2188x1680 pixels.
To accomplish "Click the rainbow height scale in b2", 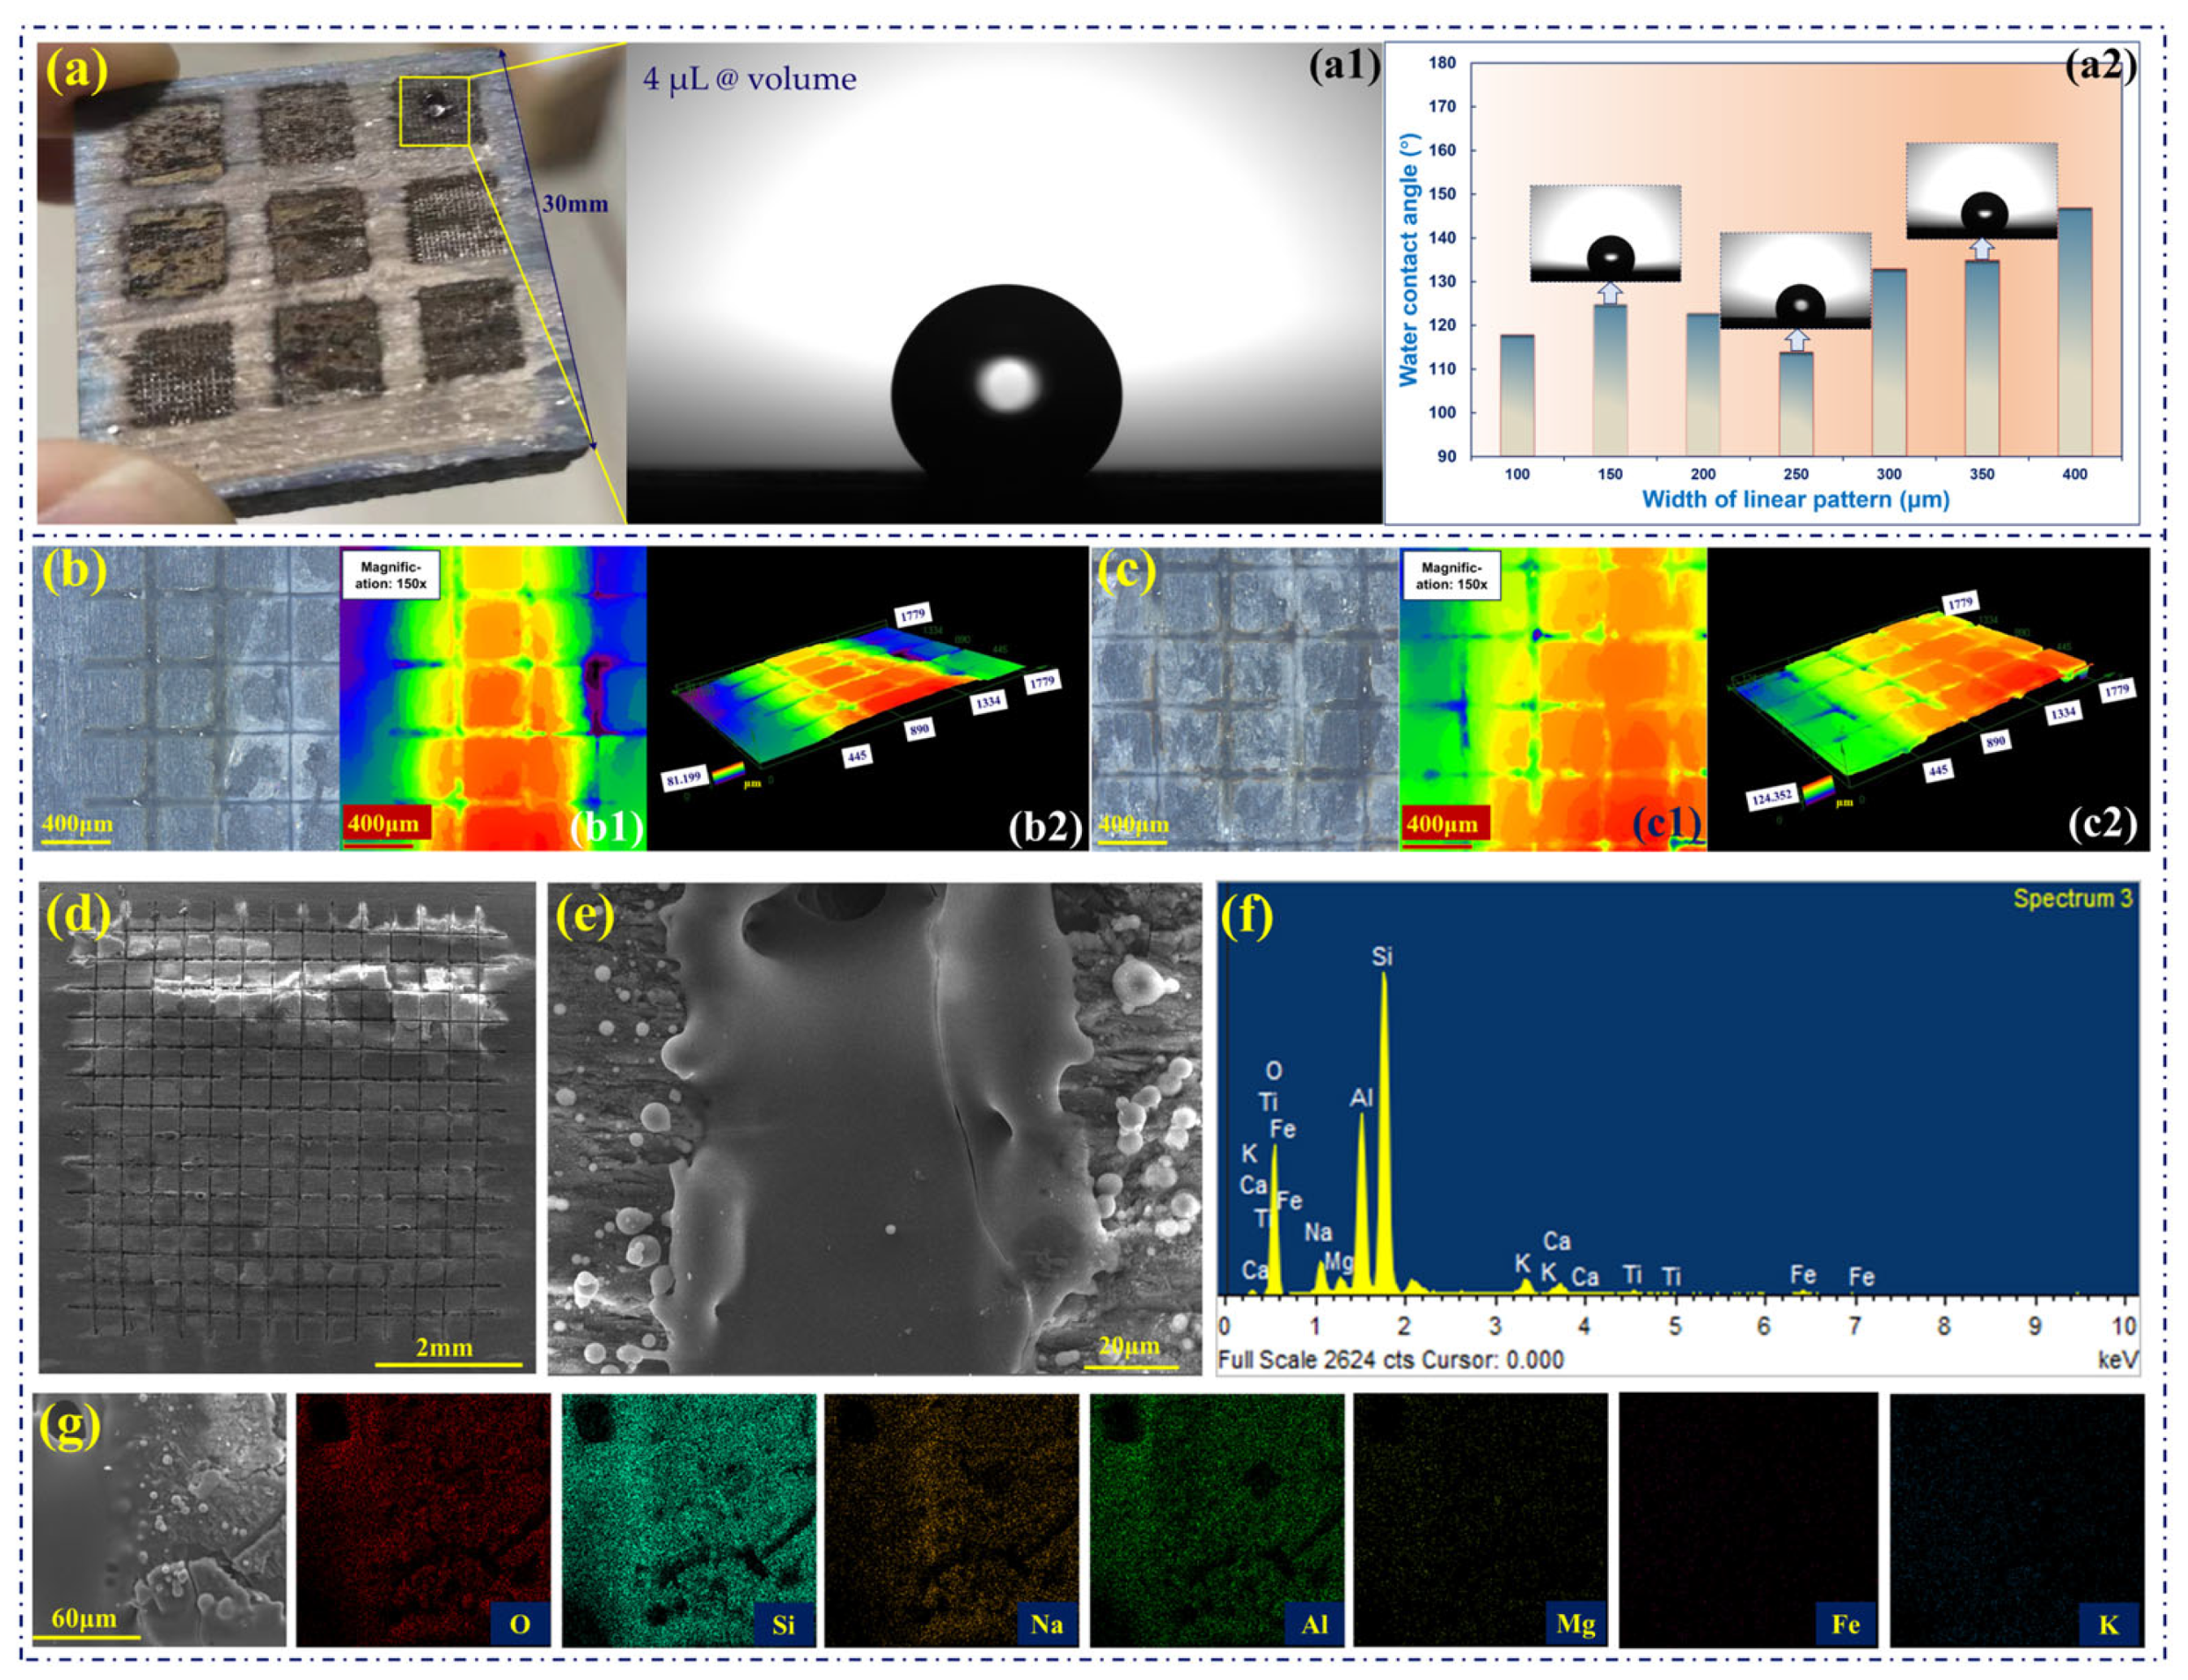I will click(727, 772).
